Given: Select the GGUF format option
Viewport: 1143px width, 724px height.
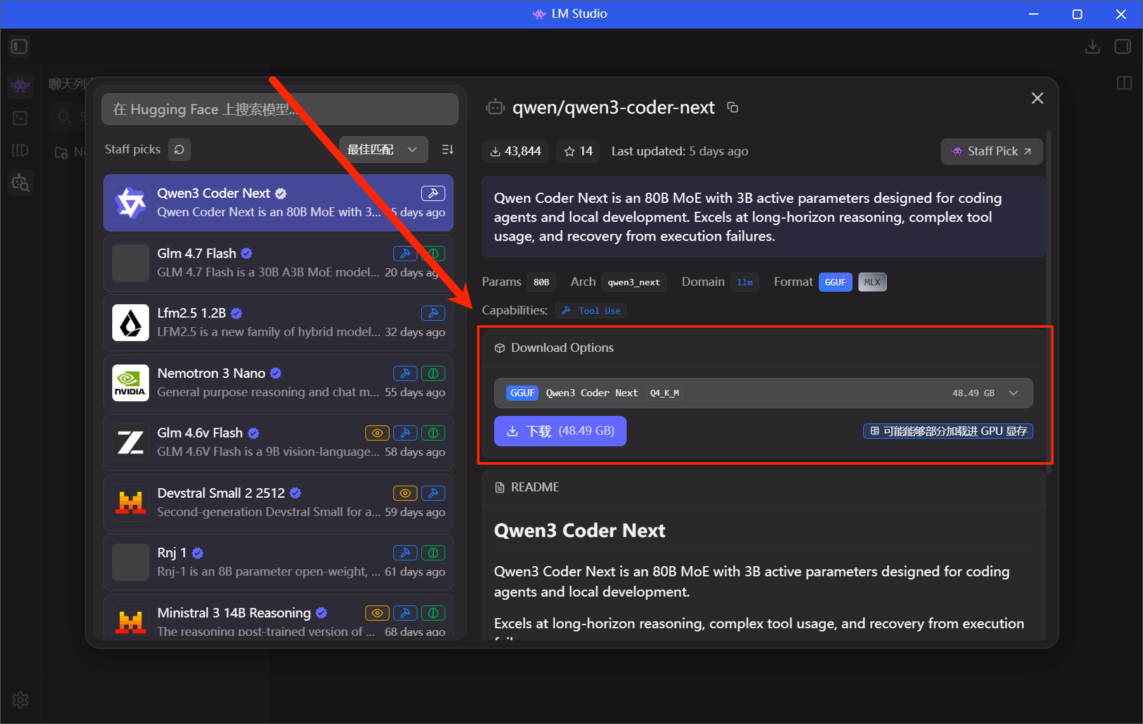Looking at the screenshot, I should [x=835, y=282].
